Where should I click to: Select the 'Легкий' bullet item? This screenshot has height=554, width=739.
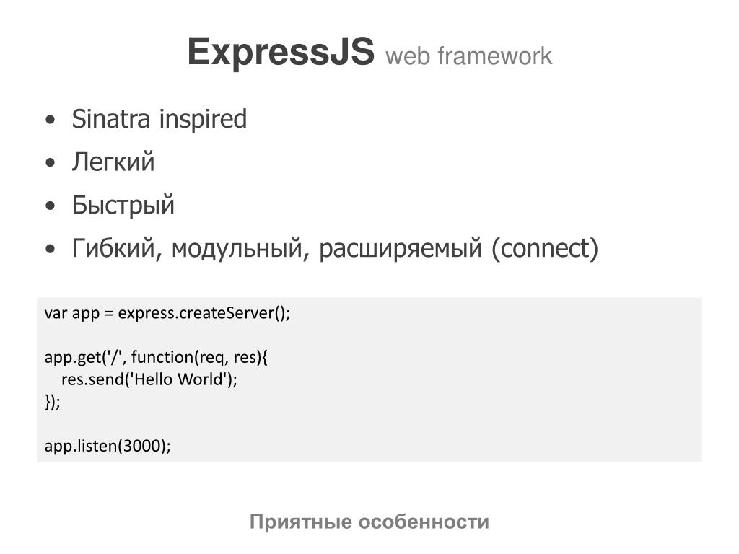point(113,162)
